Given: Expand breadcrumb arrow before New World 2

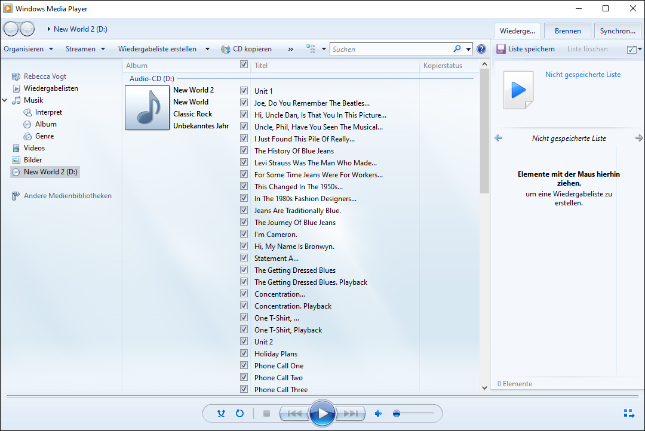Looking at the screenshot, I should tap(49, 29).
